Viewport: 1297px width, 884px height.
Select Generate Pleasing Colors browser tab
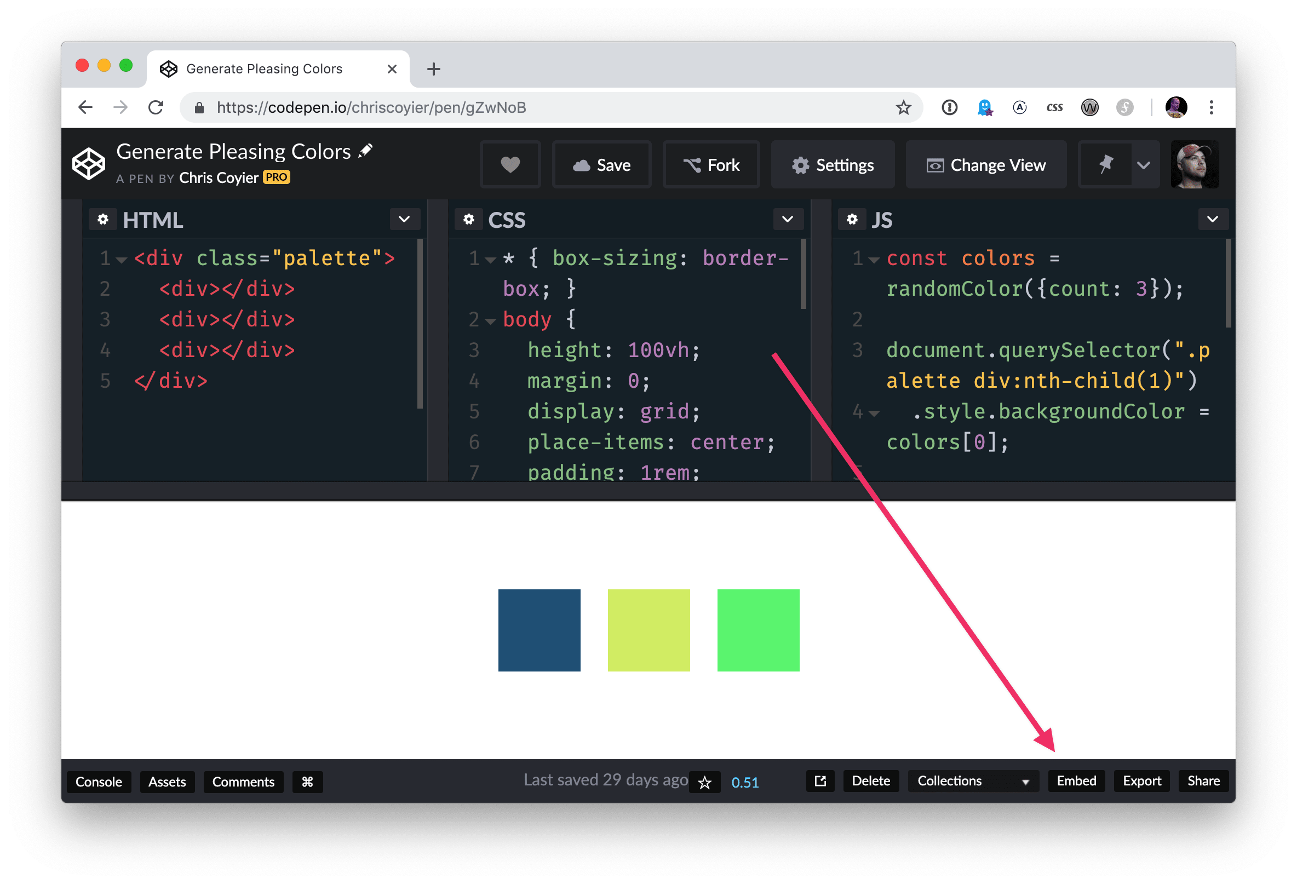[278, 68]
